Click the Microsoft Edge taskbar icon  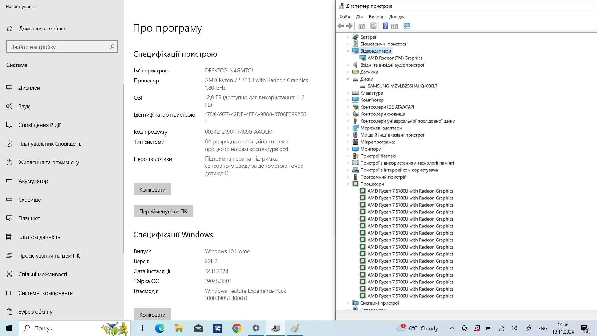(x=160, y=328)
